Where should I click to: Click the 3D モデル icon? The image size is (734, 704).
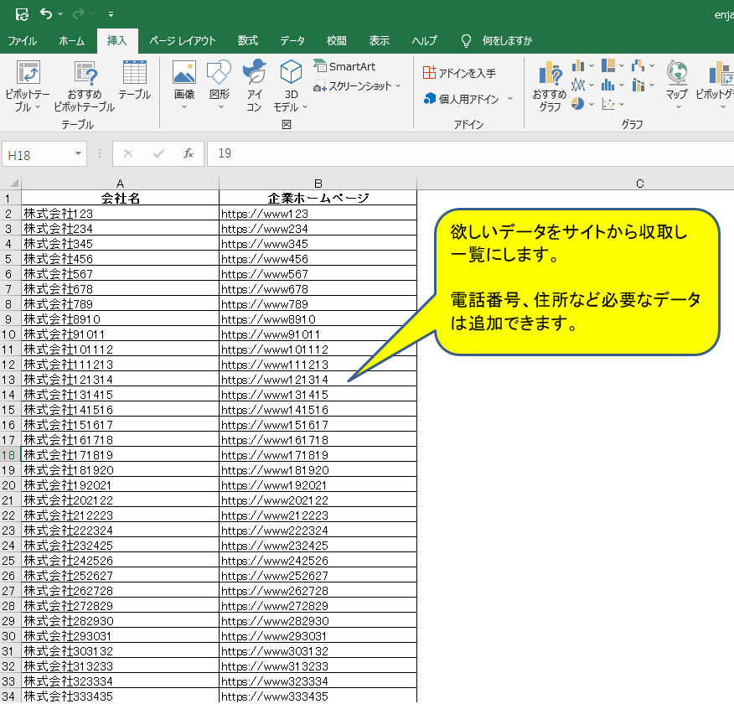pyautogui.click(x=291, y=73)
